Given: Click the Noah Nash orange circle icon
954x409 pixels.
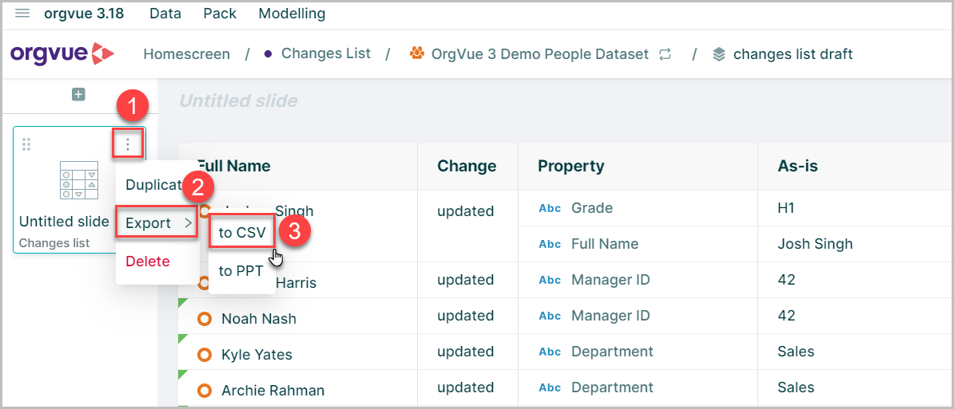Looking at the screenshot, I should pyautogui.click(x=205, y=319).
